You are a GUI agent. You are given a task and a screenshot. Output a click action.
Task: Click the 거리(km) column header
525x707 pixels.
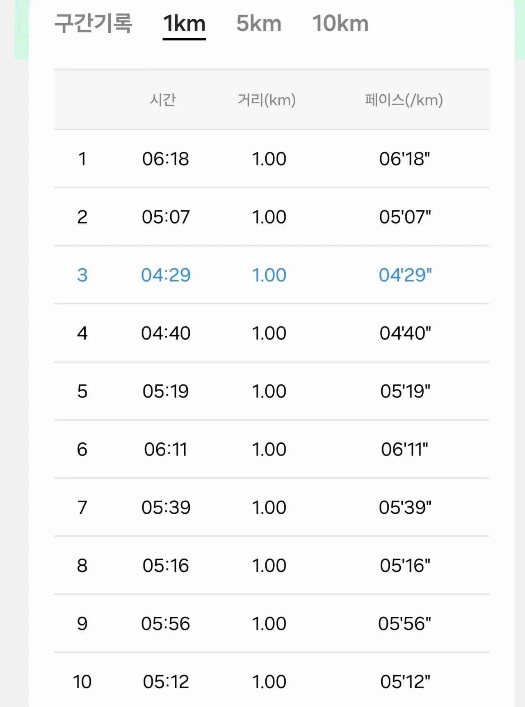[x=267, y=100]
